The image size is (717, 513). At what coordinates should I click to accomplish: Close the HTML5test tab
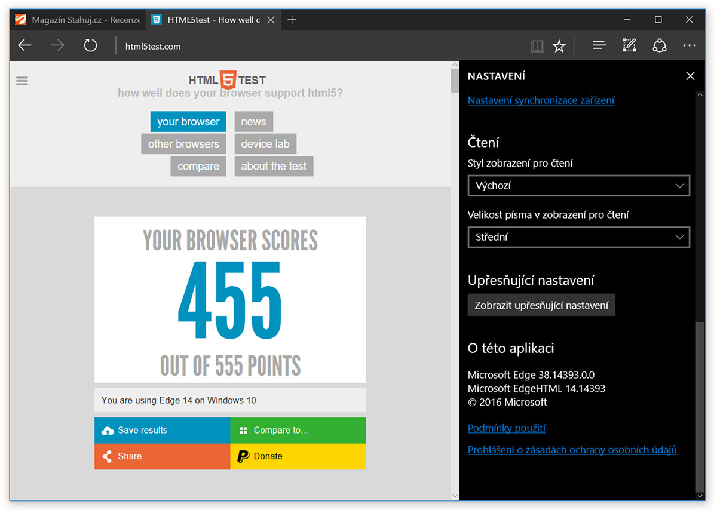click(x=271, y=20)
